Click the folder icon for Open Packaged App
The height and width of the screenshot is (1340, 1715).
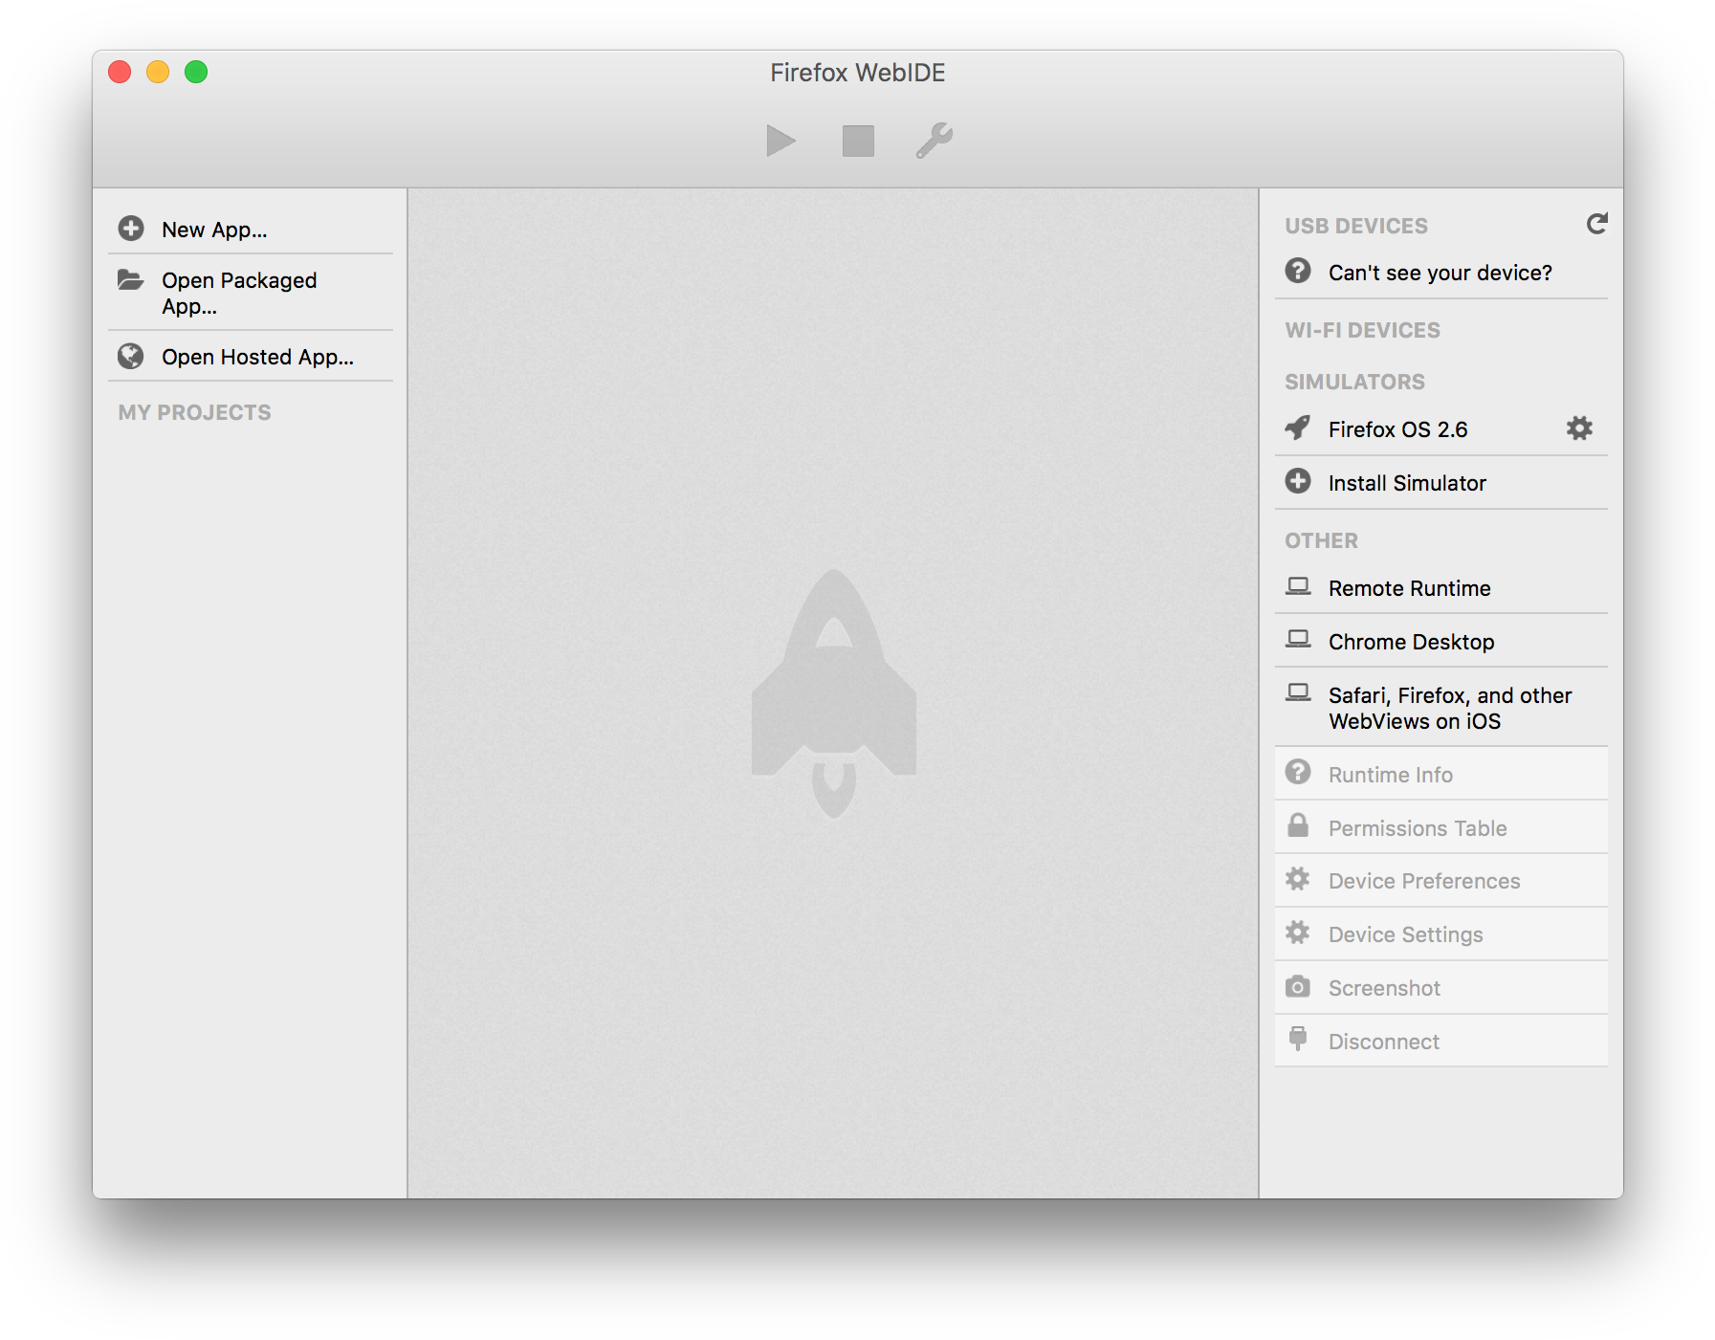pos(131,279)
